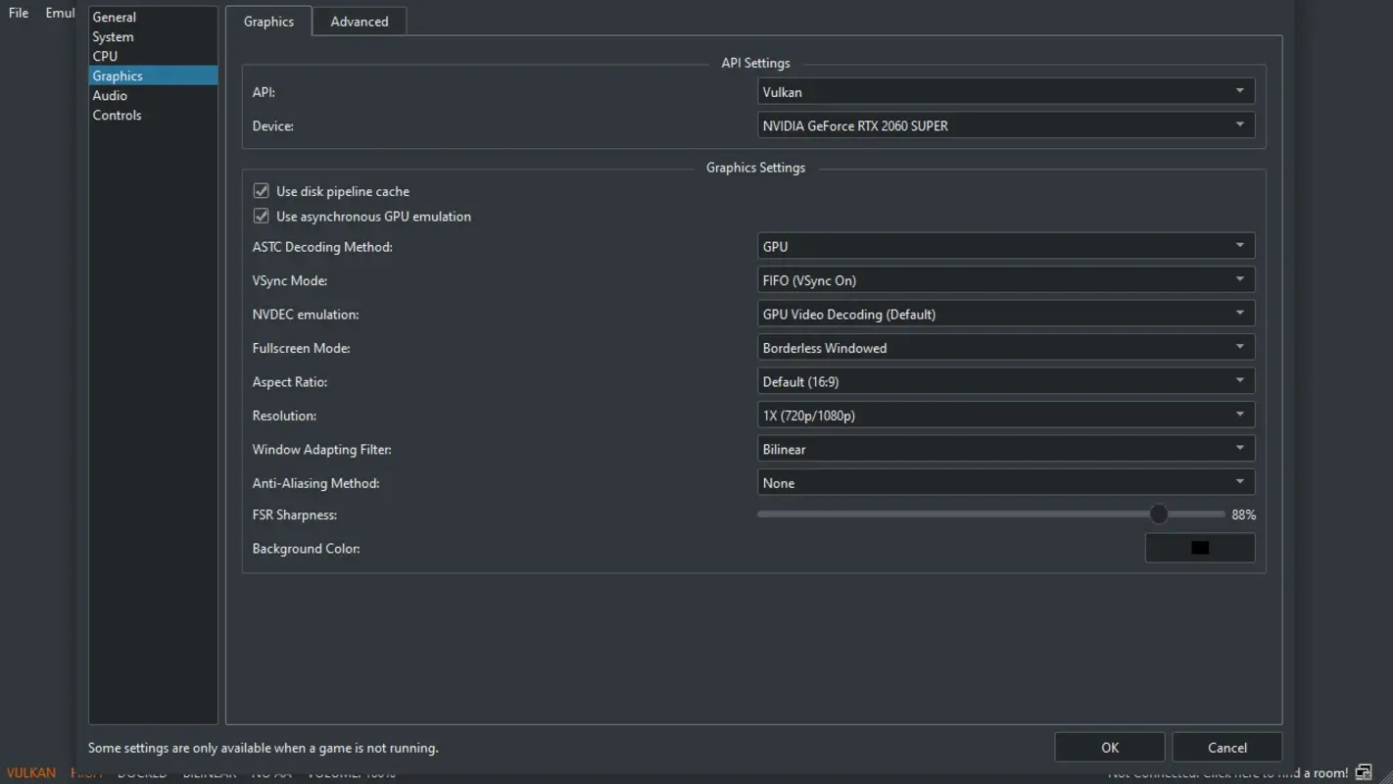The height and width of the screenshot is (784, 1393).
Task: Click the VOLUME: 100% status bar control
Action: coord(351,771)
